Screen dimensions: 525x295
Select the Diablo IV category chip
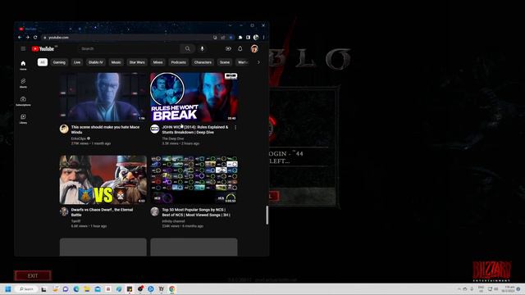click(x=96, y=62)
